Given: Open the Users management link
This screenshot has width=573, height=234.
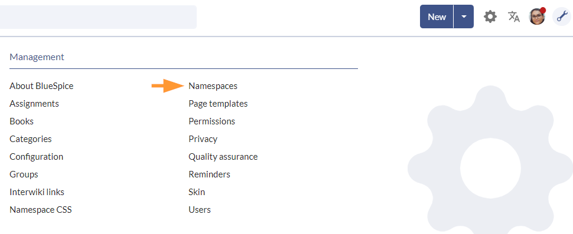Looking at the screenshot, I should point(200,210).
